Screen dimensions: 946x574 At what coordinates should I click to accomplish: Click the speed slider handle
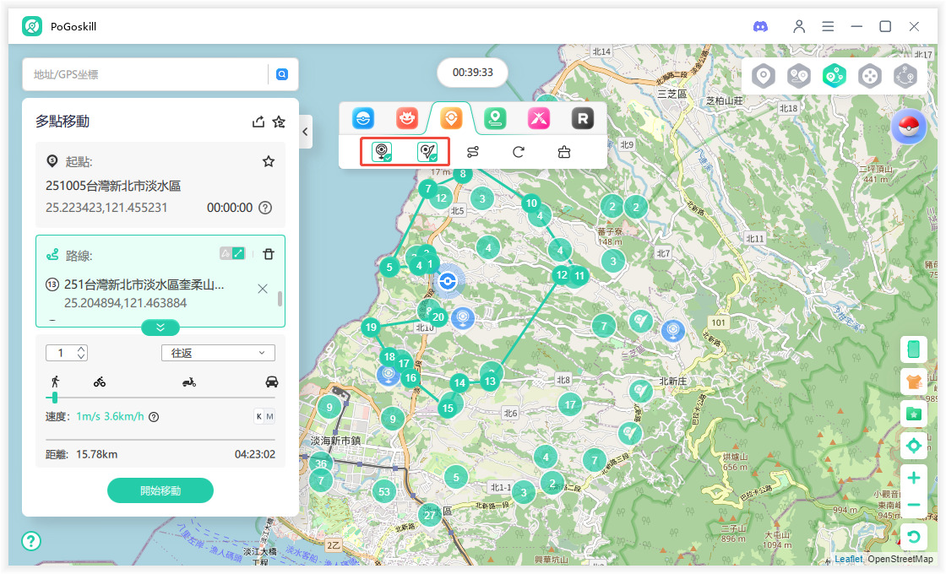[x=54, y=398]
